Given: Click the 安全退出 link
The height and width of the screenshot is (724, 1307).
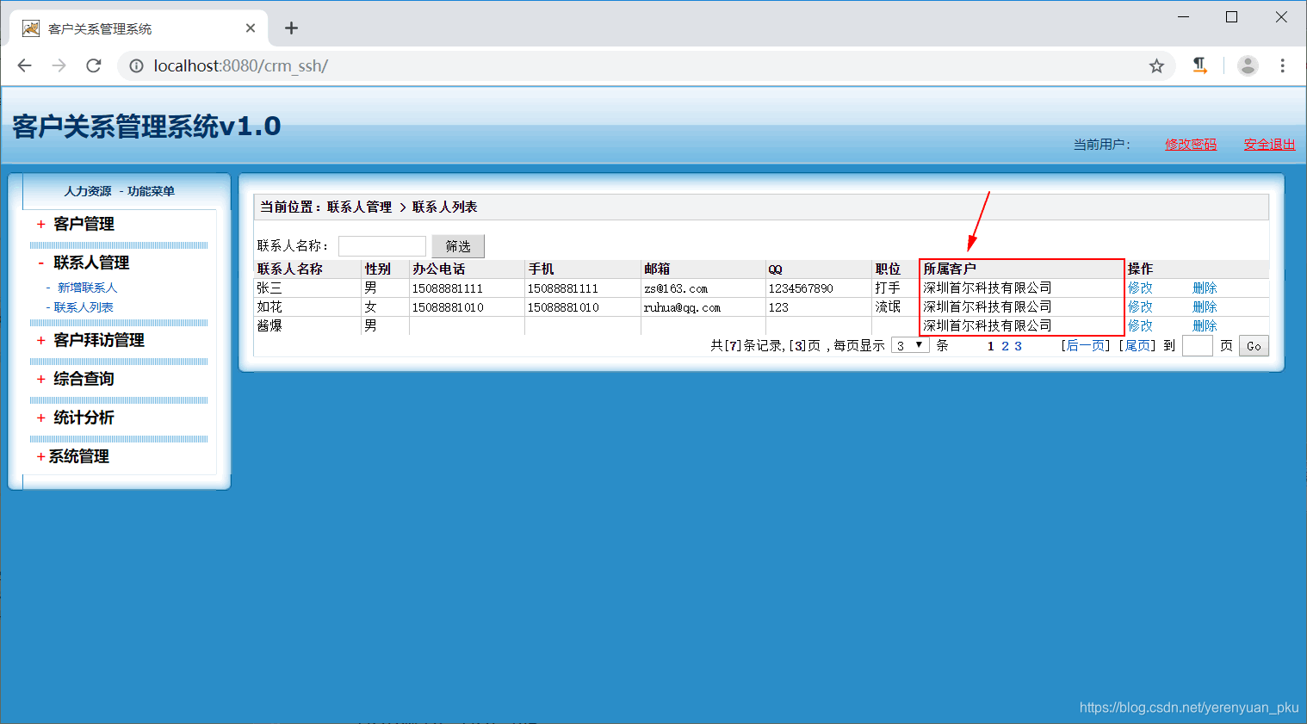Looking at the screenshot, I should click(x=1269, y=145).
